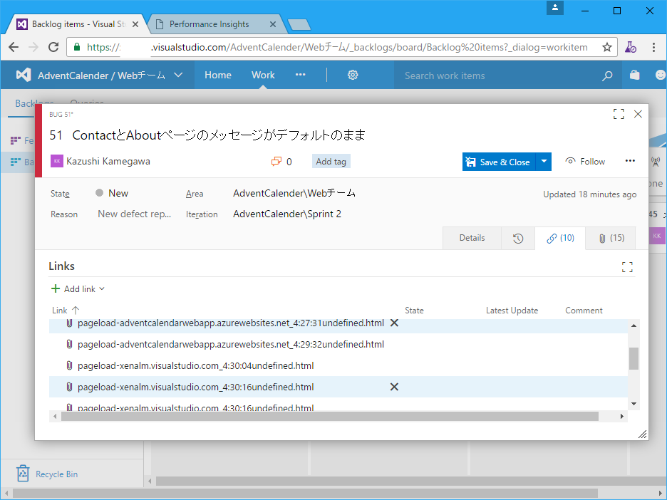Viewport: 667px width, 500px height.
Task: Click Kazushi Kamegawa avatar icon
Action: pos(56,161)
